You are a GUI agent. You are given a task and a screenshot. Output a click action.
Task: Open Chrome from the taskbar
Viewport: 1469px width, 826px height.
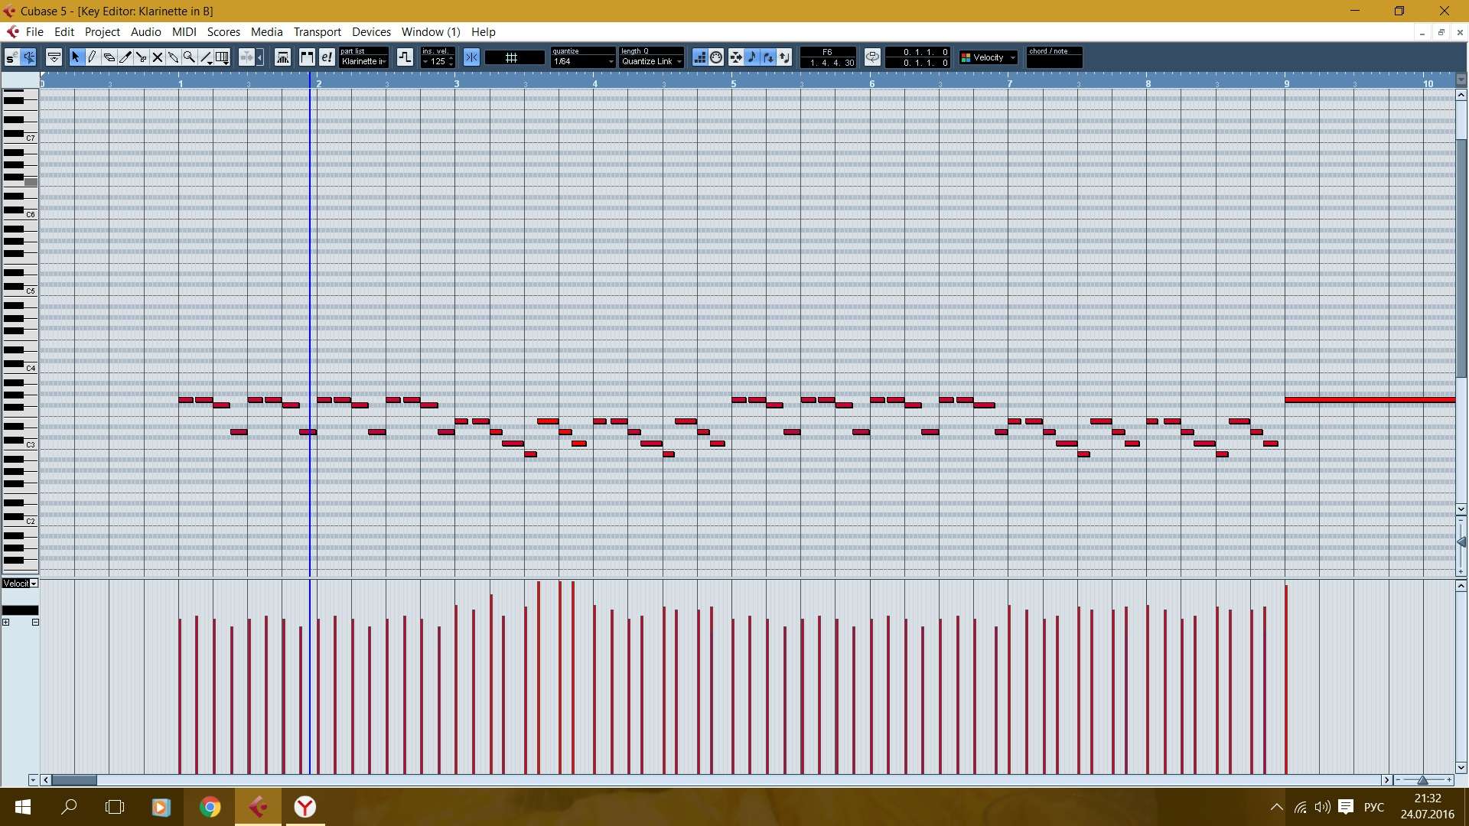coord(210,807)
